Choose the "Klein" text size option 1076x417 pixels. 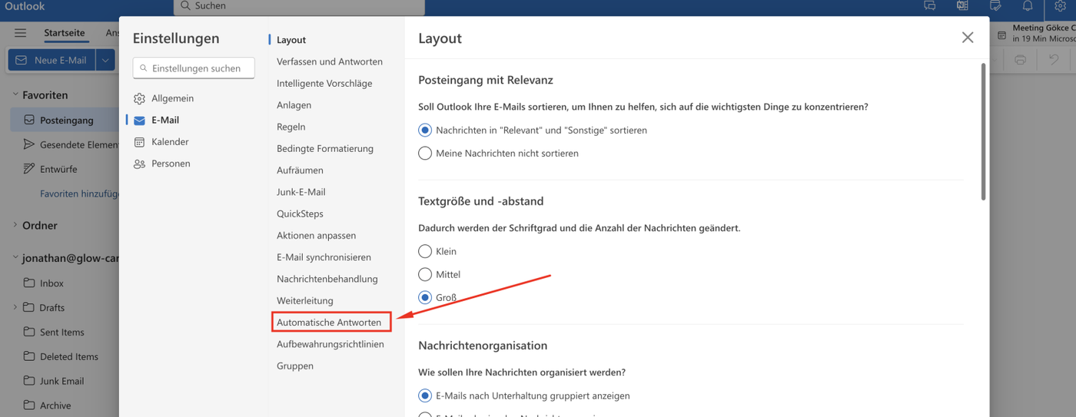[425, 251]
